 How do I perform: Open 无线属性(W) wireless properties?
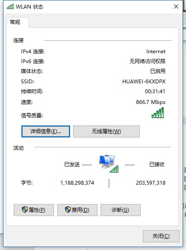[106, 131]
